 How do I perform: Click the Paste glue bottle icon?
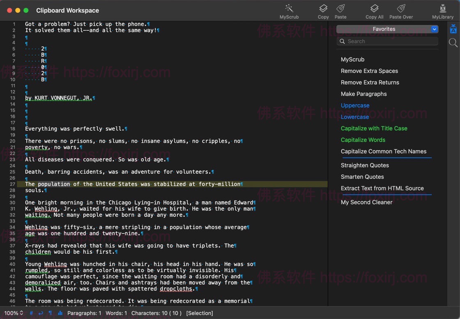(x=340, y=9)
